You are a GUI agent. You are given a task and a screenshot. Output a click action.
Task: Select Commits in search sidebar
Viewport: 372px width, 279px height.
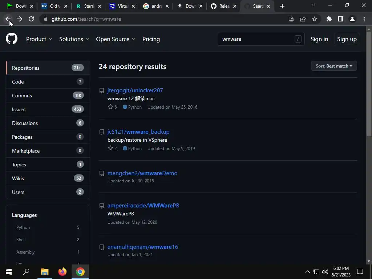point(48,96)
